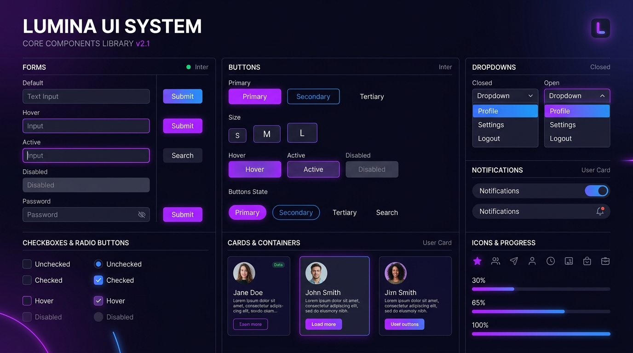This screenshot has height=353, width=633.
Task: Click chevron-down arrow on the closed dropdown
Action: [530, 96]
